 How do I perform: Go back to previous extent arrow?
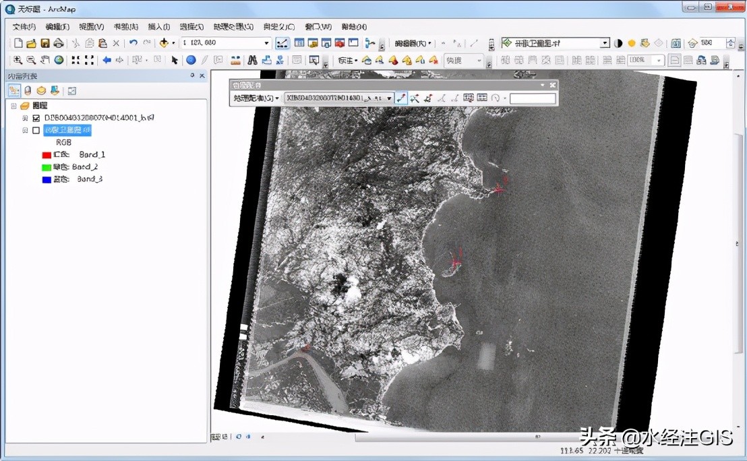pyautogui.click(x=107, y=60)
